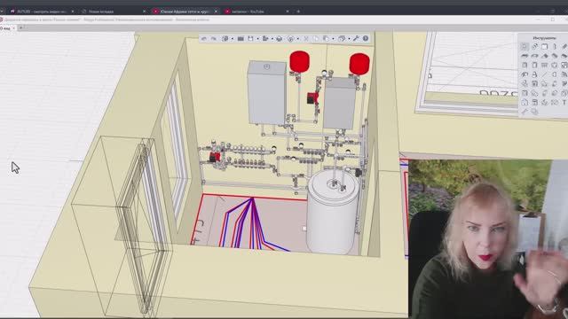Expand the dropdown arrow after the circular icon
The width and height of the screenshot is (568, 319).
pyautogui.click(x=298, y=39)
